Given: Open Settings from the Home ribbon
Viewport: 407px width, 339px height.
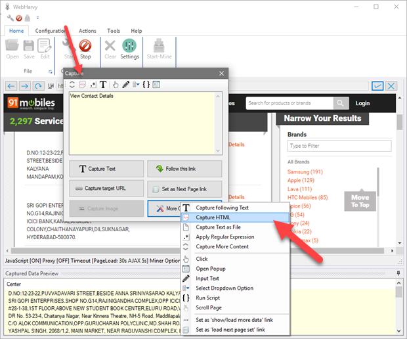Looking at the screenshot, I should [129, 49].
